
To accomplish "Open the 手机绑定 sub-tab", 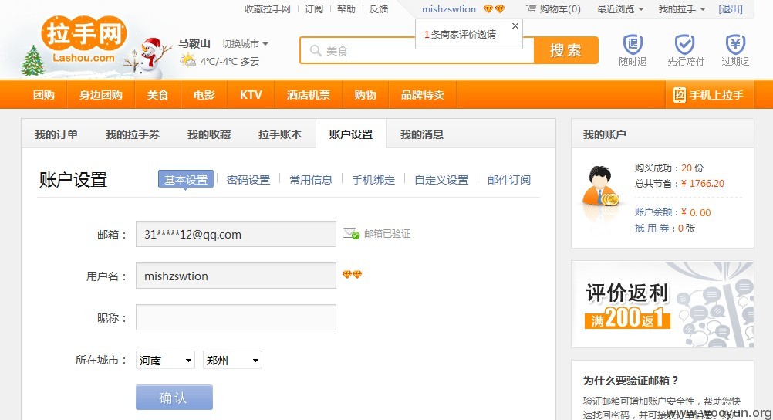I will point(373,180).
